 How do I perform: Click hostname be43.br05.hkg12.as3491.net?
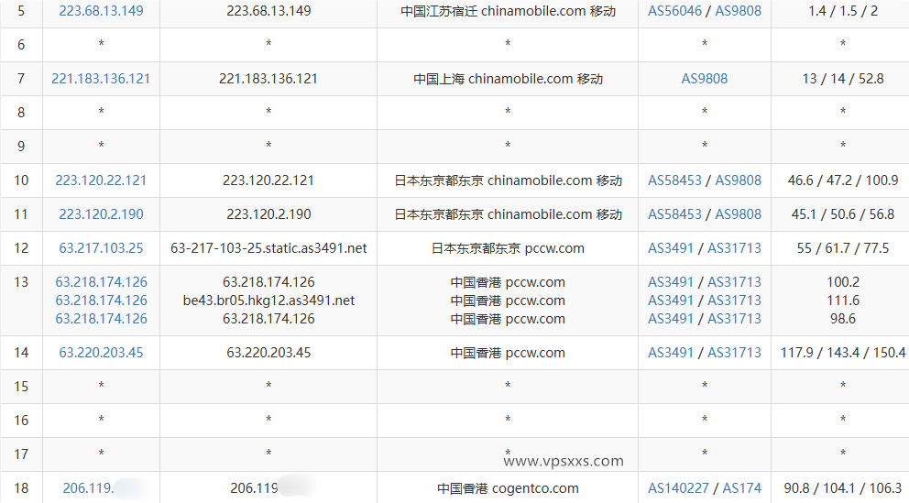tap(268, 301)
